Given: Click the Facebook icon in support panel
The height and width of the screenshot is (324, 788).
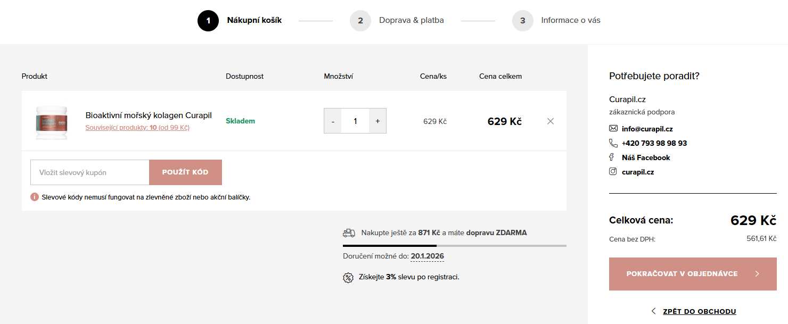Looking at the screenshot, I should [612, 157].
